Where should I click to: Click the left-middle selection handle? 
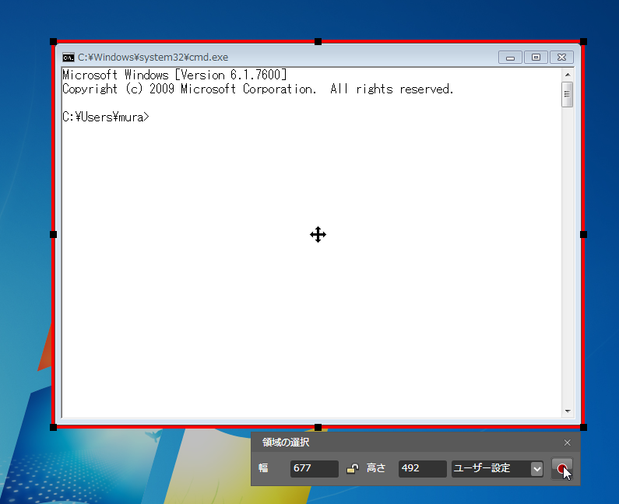[53, 235]
